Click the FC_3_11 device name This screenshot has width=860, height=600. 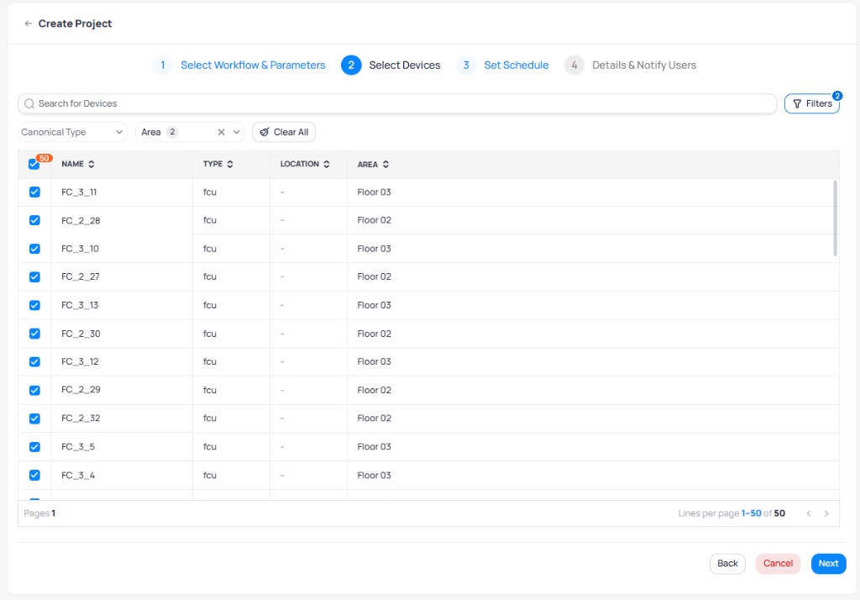[79, 192]
